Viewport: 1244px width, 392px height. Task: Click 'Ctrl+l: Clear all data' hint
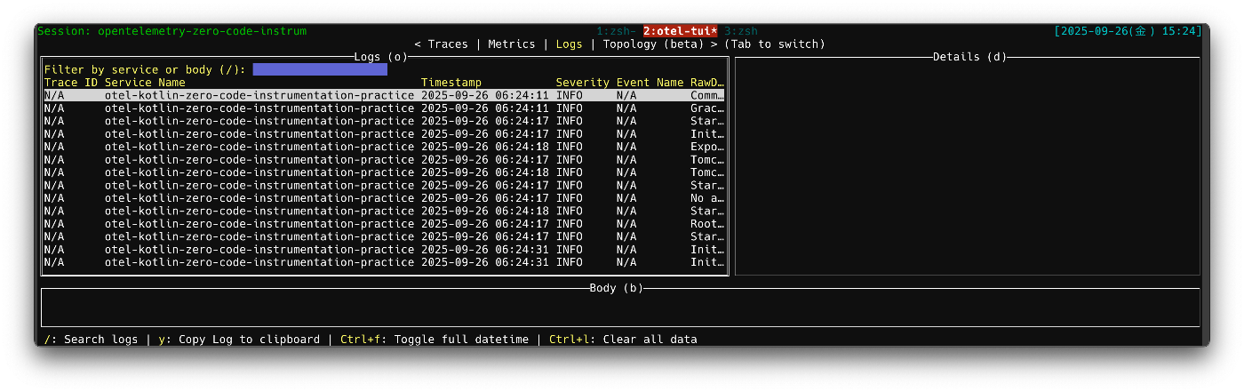[623, 340]
